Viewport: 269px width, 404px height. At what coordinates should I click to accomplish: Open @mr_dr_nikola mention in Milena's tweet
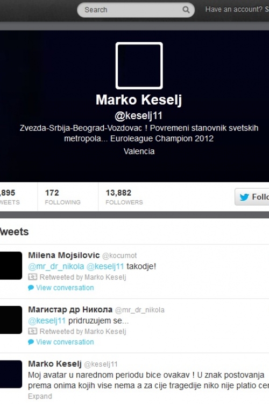point(56,267)
